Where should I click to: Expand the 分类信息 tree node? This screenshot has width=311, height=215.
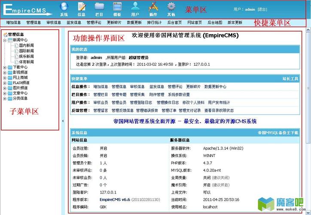(x=5, y=98)
